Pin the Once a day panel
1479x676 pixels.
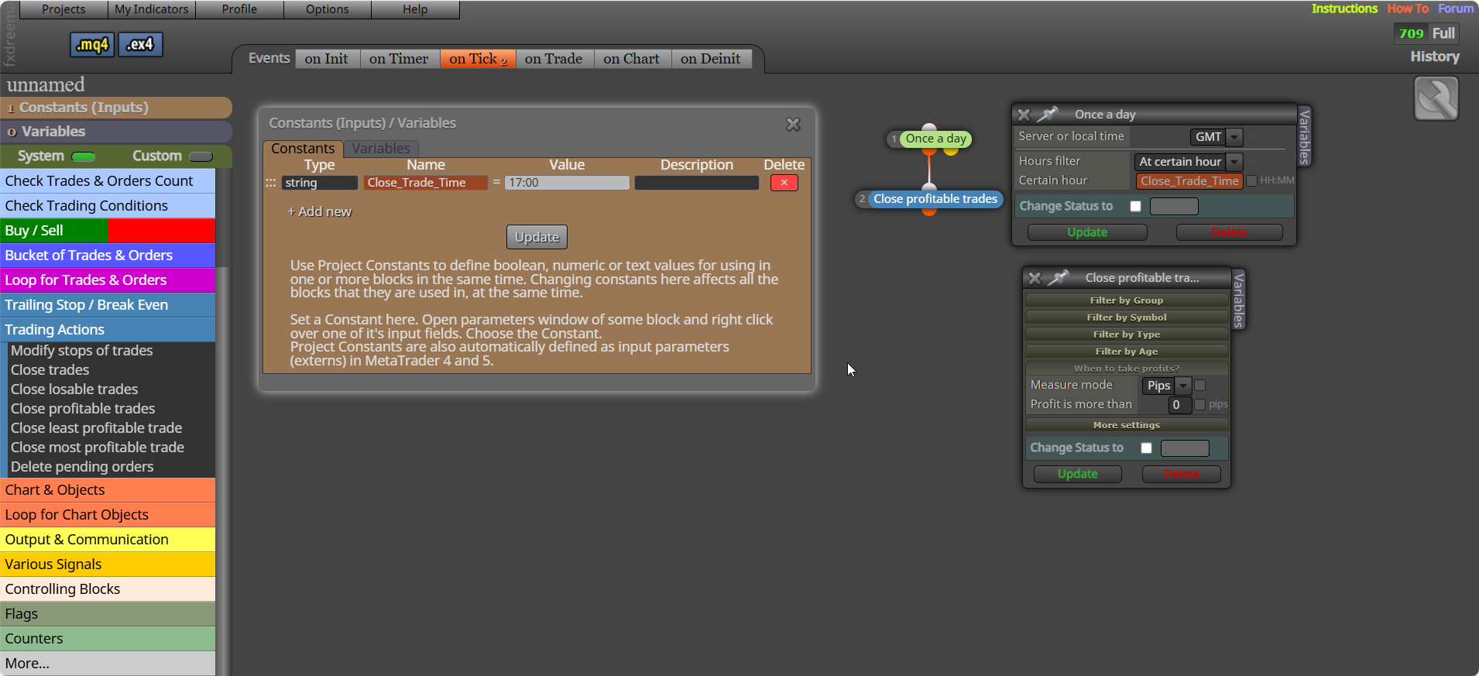point(1048,115)
